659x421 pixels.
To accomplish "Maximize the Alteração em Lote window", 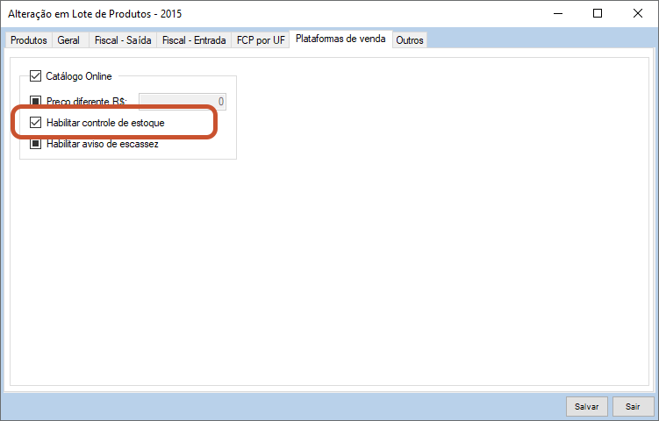I will [x=598, y=13].
